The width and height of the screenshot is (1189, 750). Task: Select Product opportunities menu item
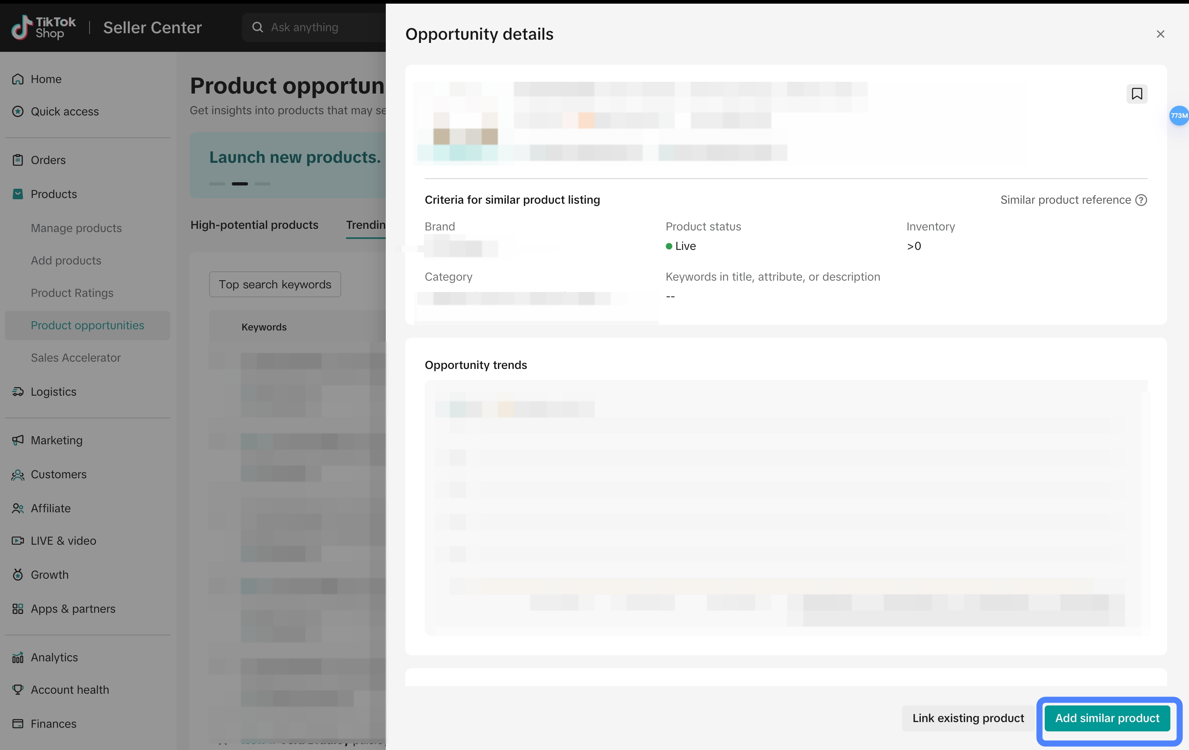pyautogui.click(x=88, y=325)
